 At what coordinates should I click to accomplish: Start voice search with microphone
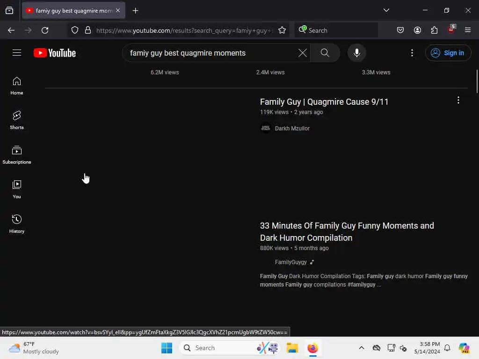click(356, 53)
